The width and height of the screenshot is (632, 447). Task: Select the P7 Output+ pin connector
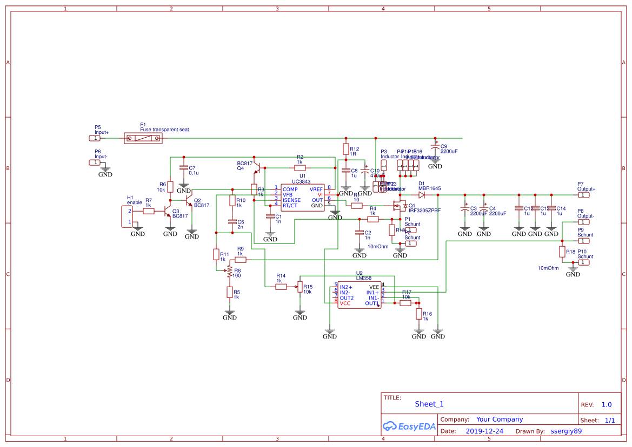tap(584, 194)
